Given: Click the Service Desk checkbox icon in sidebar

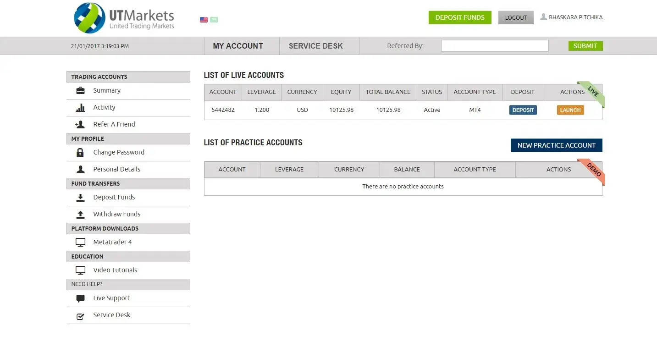Looking at the screenshot, I should click(80, 315).
